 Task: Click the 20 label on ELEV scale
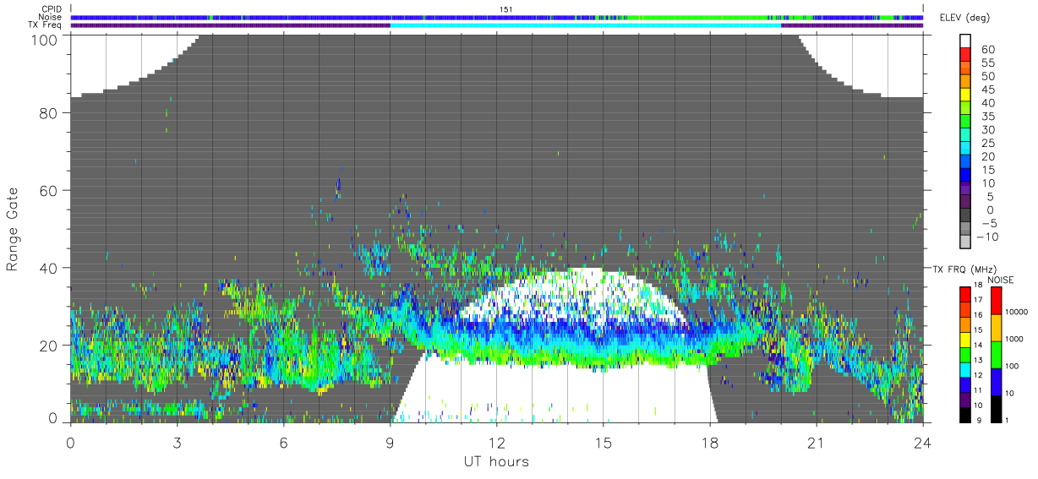(988, 157)
